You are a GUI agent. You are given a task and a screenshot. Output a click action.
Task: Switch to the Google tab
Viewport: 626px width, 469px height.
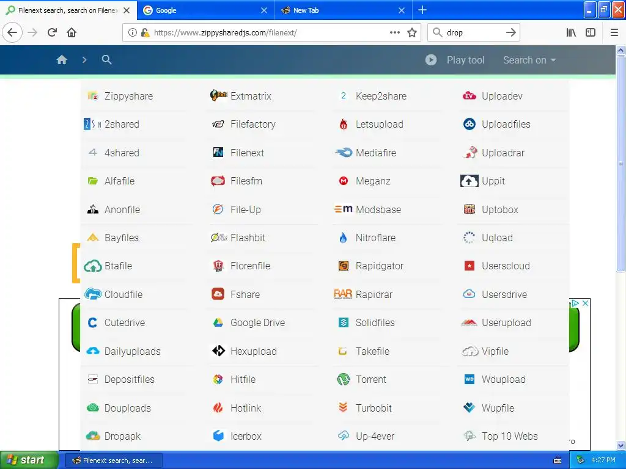point(205,10)
